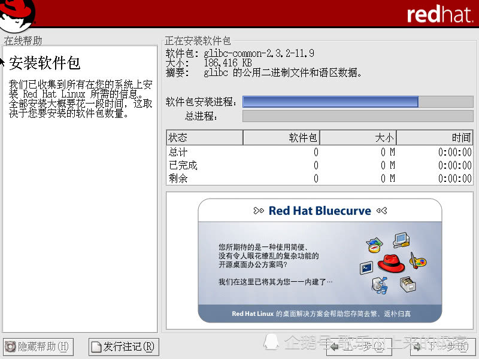479x359 pixels.
Task: Click the 大小 column header
Action: click(x=358, y=138)
